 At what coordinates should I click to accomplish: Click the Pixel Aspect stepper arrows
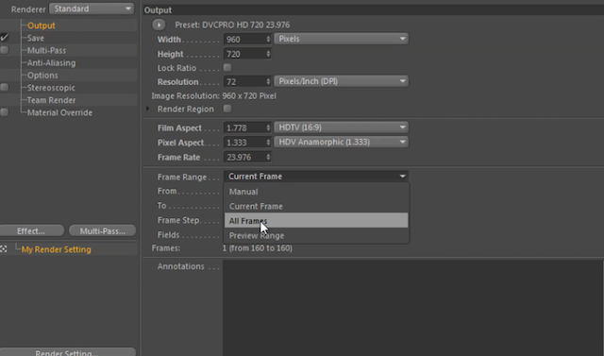(x=268, y=143)
